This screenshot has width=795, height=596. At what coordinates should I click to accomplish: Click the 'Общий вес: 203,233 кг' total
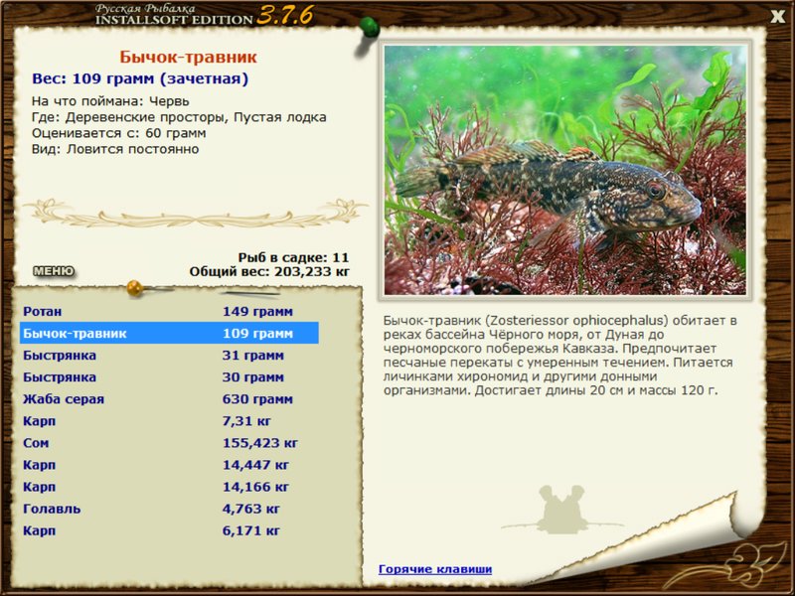[x=269, y=271]
